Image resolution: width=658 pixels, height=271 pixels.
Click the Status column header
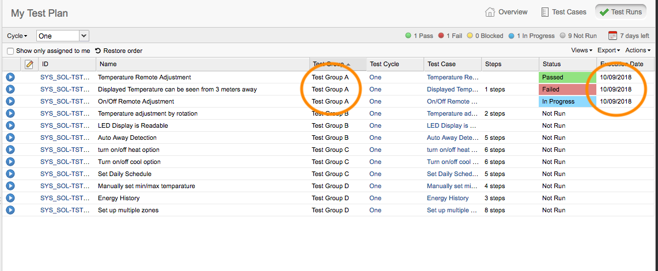[x=568, y=64]
